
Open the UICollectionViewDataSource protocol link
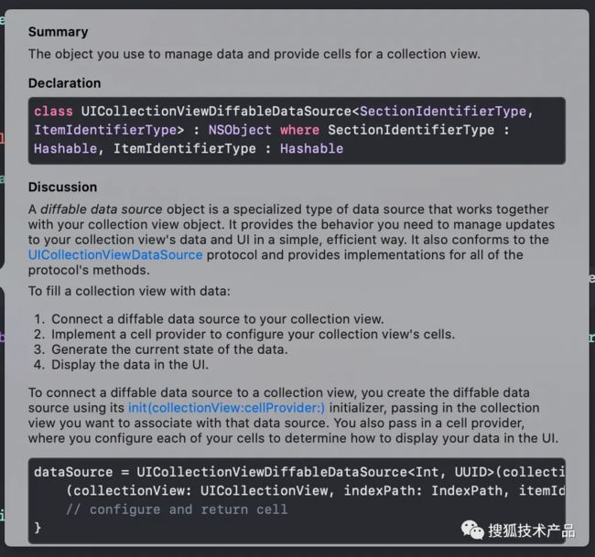(x=115, y=255)
